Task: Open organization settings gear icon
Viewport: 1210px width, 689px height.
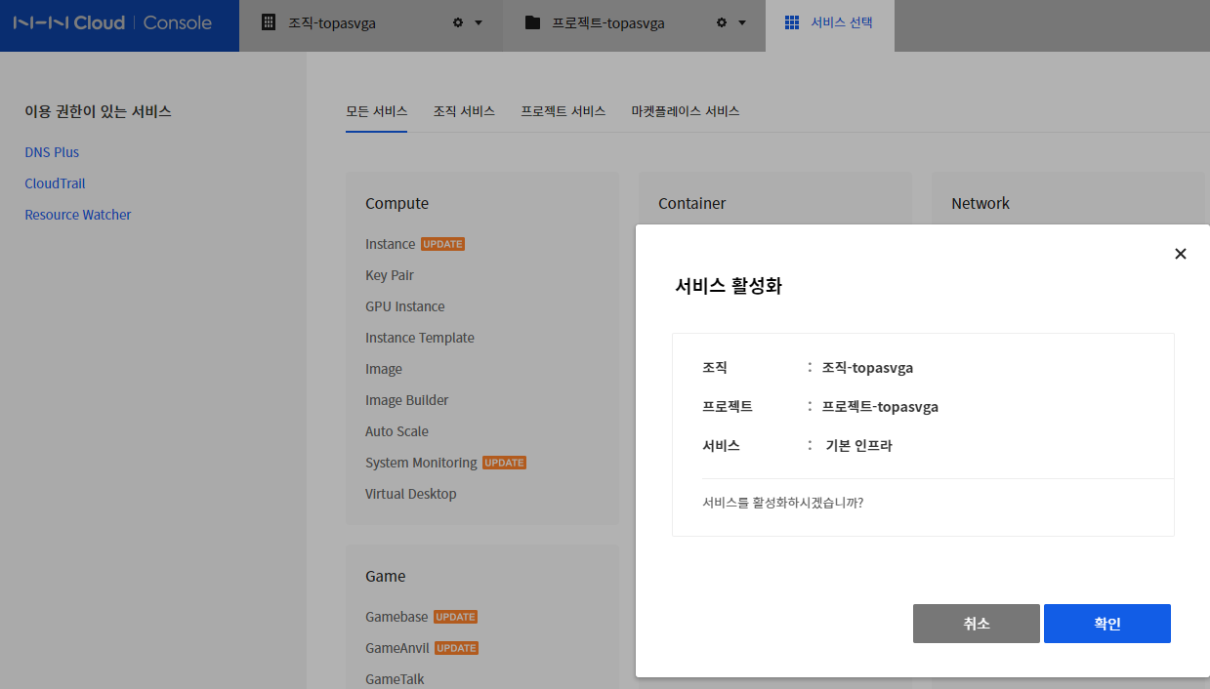Action: click(458, 22)
